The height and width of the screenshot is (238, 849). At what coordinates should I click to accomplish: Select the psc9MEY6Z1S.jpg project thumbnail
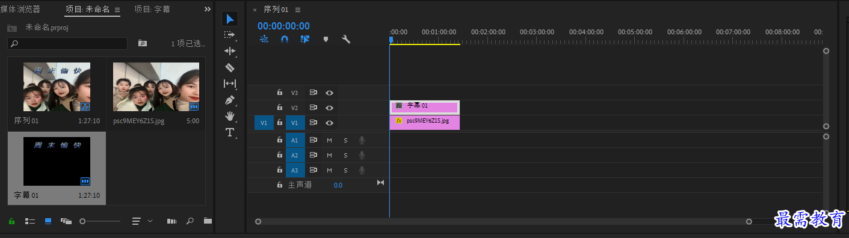tap(156, 87)
